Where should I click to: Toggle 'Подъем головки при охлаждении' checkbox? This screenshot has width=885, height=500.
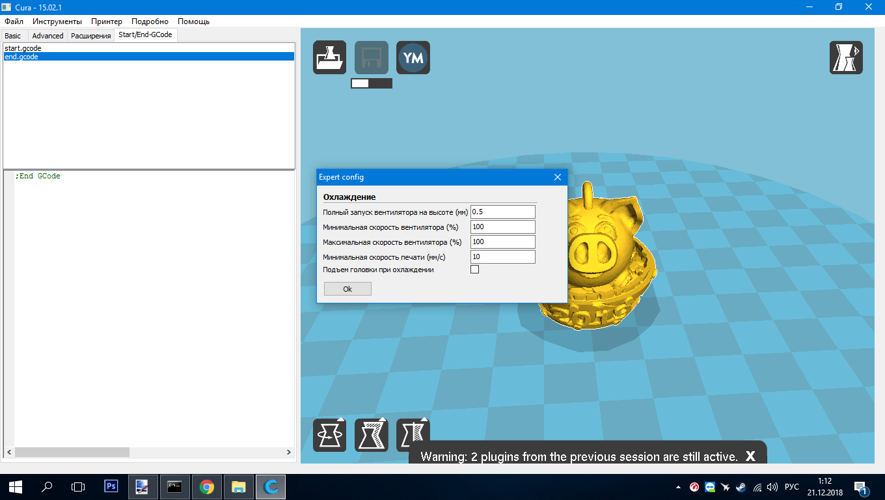pos(474,270)
